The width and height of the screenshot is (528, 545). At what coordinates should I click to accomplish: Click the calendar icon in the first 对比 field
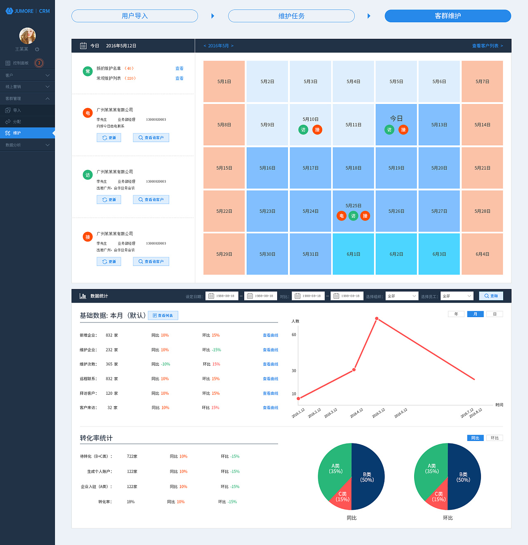click(x=297, y=296)
